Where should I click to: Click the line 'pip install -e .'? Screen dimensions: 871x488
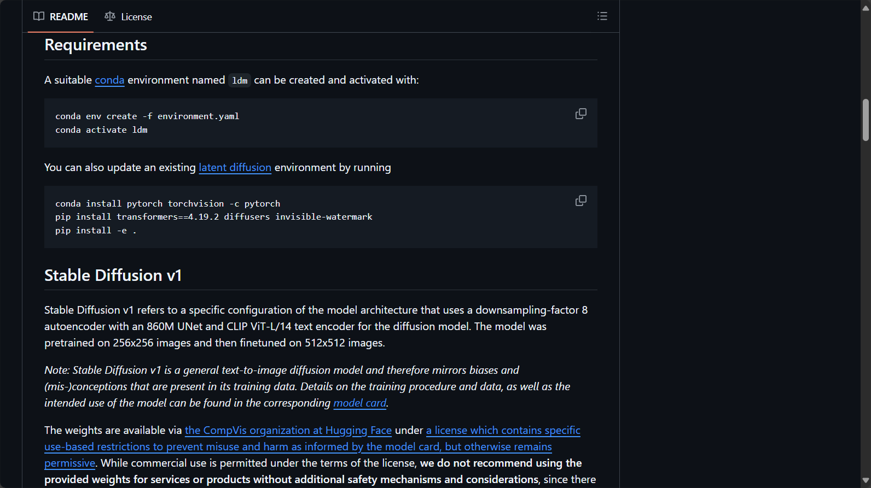coord(96,231)
